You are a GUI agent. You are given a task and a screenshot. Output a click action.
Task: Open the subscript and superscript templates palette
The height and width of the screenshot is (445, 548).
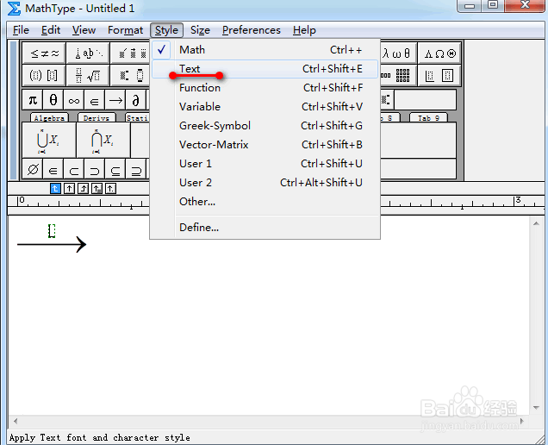[x=130, y=75]
